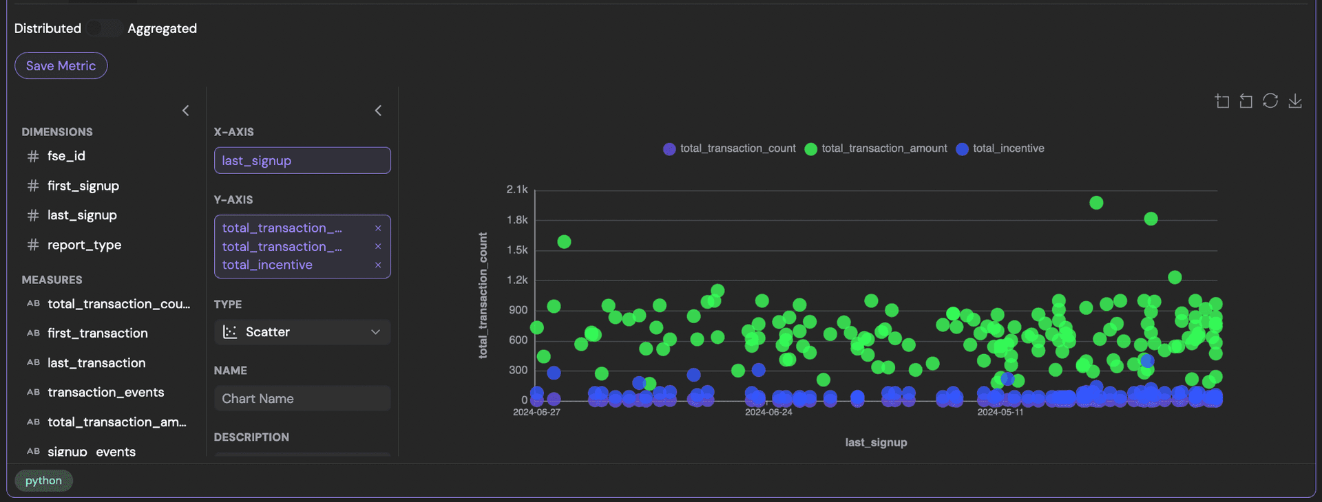Select last_transaction measure
This screenshot has width=1322, height=502.
point(96,362)
